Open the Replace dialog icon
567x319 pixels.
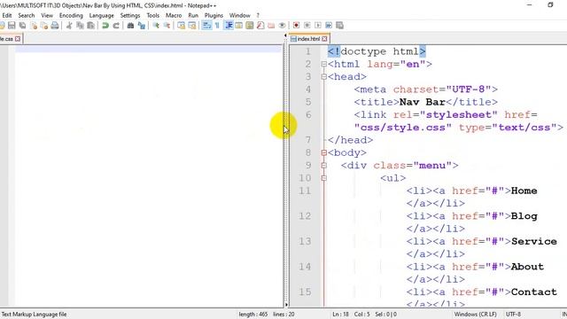142,26
